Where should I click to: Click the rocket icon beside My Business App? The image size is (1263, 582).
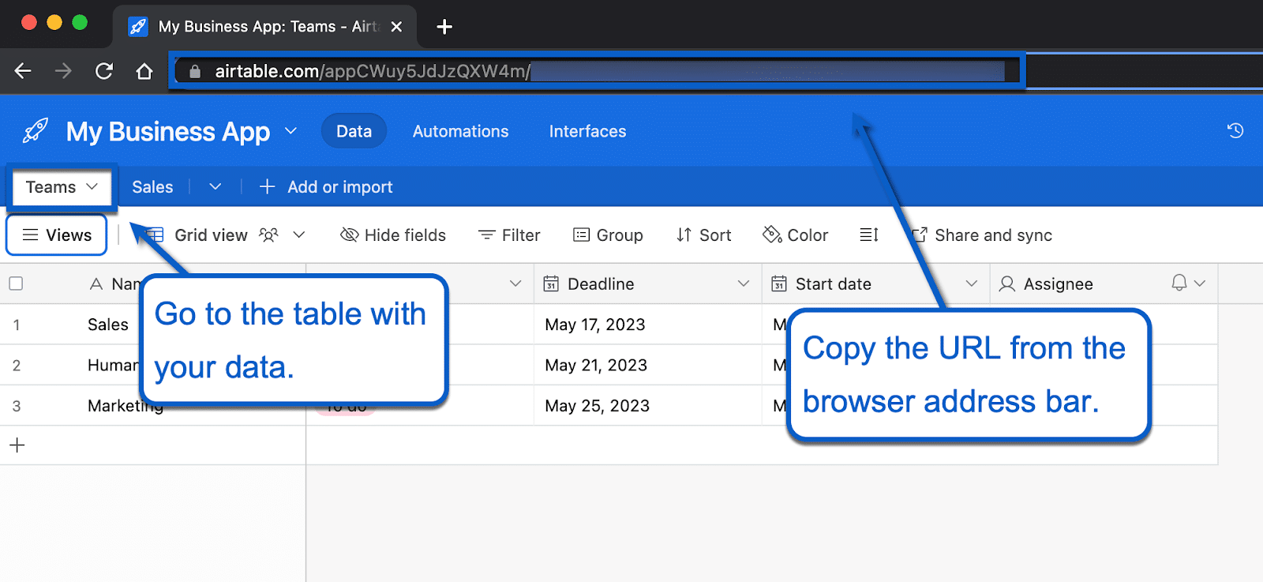[36, 131]
